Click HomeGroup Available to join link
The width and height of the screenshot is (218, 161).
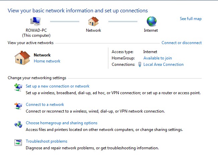pos(157,58)
